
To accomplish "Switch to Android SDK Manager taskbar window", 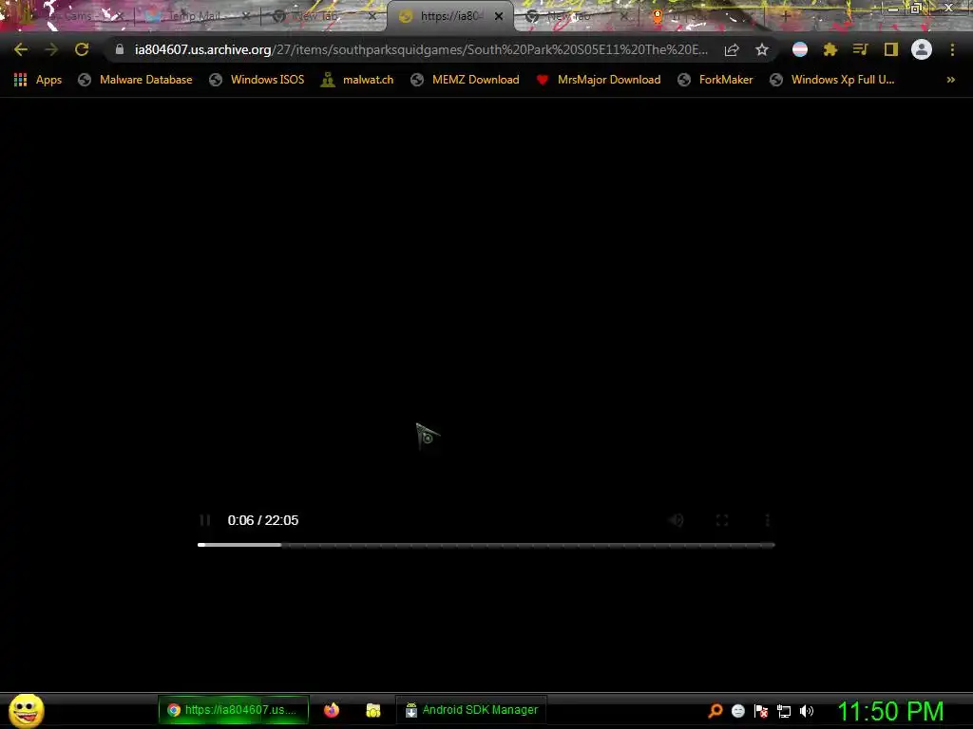I will click(x=471, y=710).
